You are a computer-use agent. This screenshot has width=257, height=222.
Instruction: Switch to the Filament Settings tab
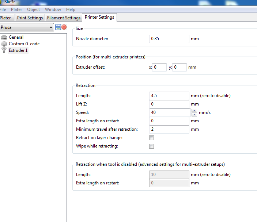tap(64, 18)
